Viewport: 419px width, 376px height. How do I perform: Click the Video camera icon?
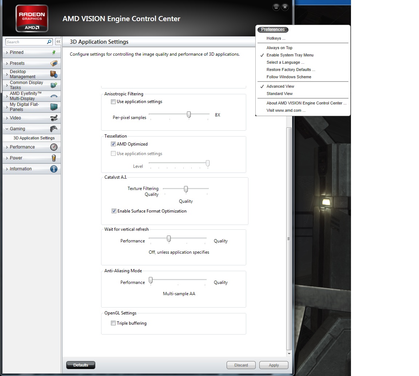pyautogui.click(x=54, y=118)
